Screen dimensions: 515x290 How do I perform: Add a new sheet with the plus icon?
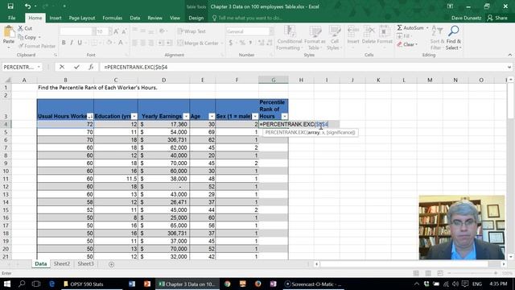pos(111,264)
